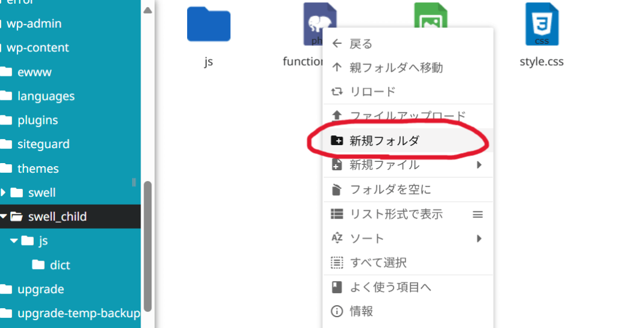Viewport: 618px width, 328px height.
Task: Expand the swell folder tree arrow
Action: pyautogui.click(x=4, y=193)
